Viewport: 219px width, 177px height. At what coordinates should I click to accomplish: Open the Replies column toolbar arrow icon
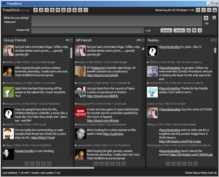47,10
